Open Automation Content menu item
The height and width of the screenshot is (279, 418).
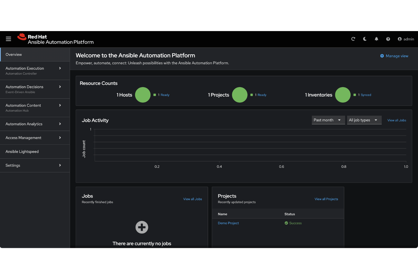point(35,108)
